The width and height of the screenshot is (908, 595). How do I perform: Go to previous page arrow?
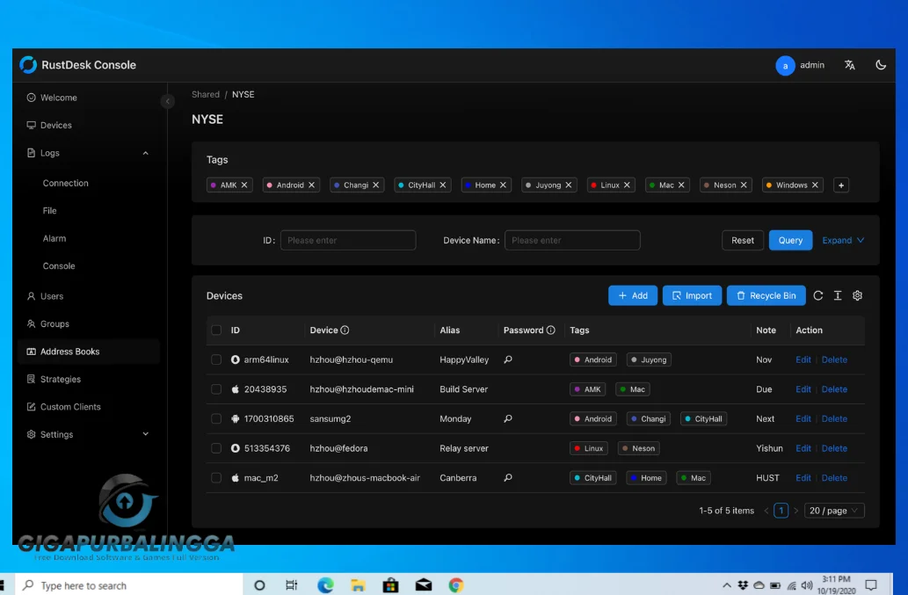(x=766, y=511)
